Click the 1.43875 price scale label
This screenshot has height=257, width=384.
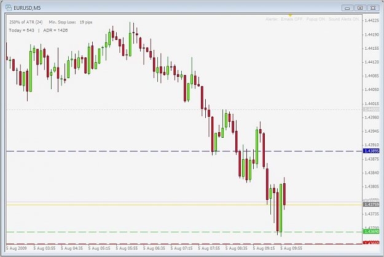point(372,159)
